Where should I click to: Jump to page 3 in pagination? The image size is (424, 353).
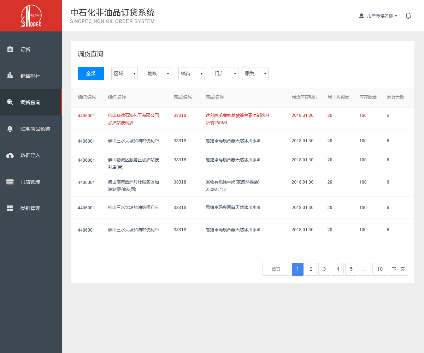(x=324, y=269)
